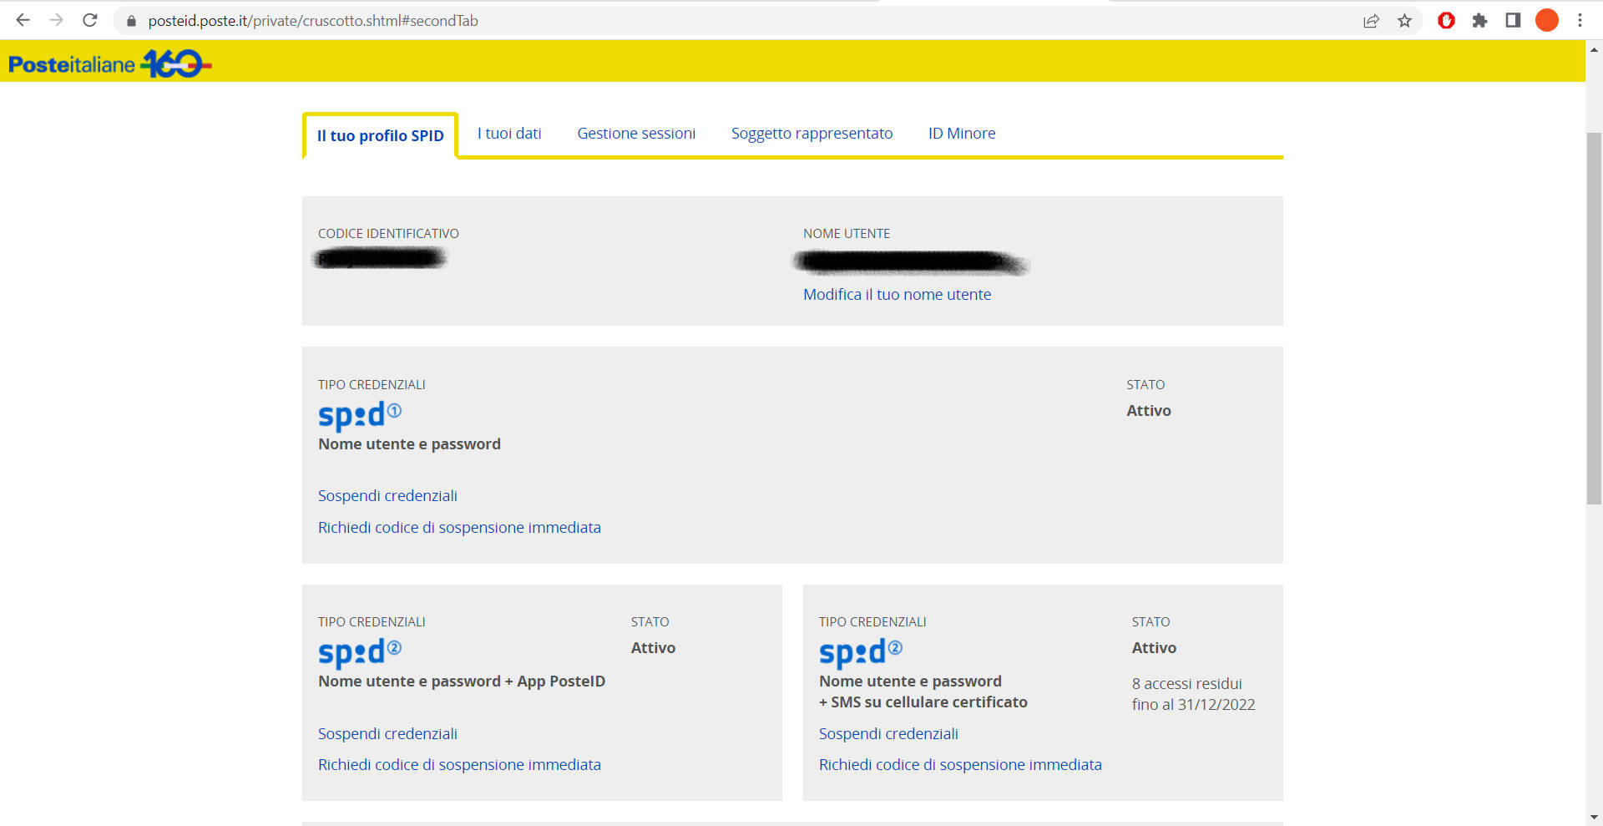Suspend SPID level 1 credentials
Screen dimensions: 1603x826
click(387, 496)
